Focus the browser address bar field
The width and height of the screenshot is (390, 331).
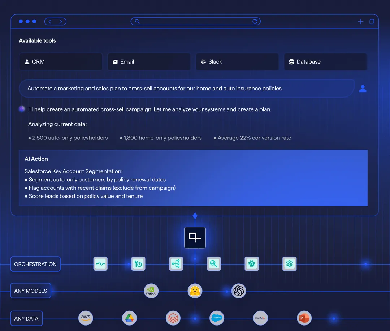[195, 21]
